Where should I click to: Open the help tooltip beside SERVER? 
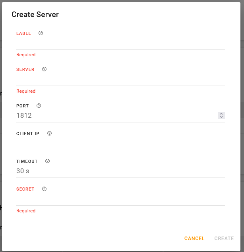44,69
